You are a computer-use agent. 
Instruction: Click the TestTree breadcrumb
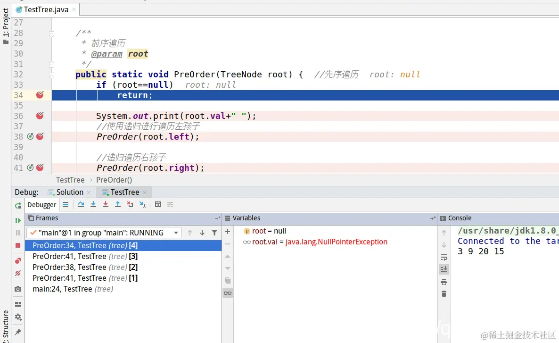click(x=70, y=180)
